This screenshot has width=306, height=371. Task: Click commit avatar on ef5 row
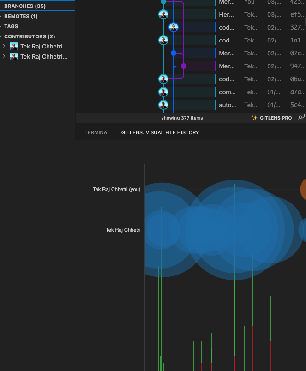(x=163, y=14)
